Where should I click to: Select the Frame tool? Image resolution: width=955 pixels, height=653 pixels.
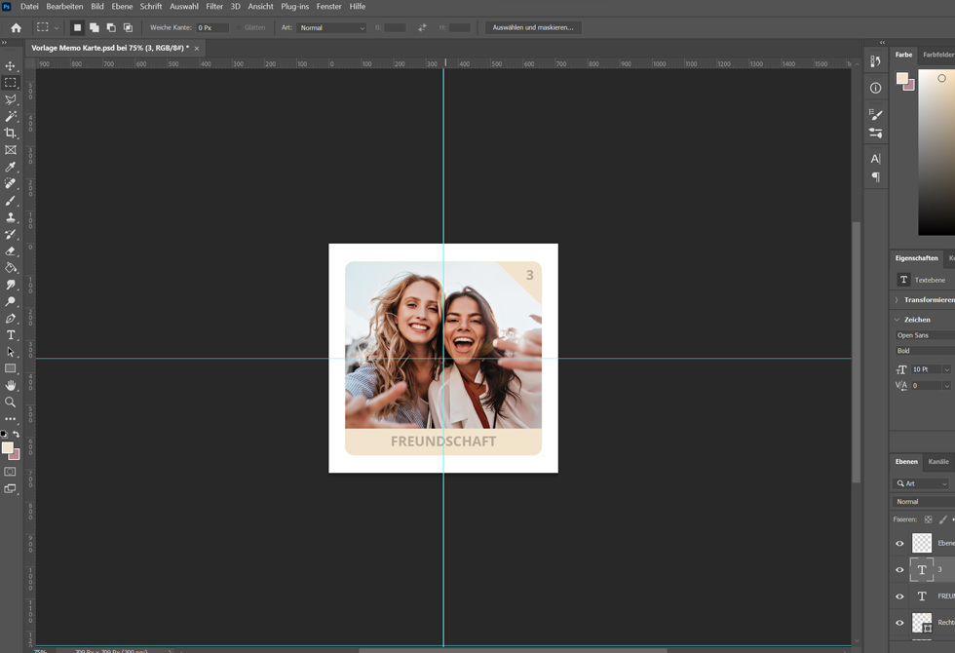[11, 150]
